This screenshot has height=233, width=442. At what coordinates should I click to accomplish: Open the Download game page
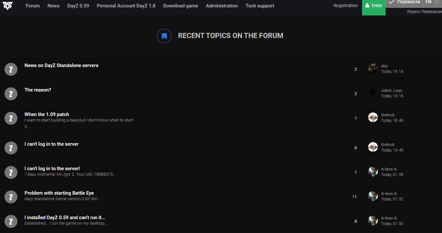(x=181, y=6)
